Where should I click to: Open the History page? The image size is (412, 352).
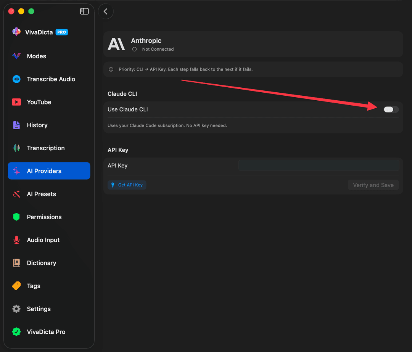pos(49,125)
